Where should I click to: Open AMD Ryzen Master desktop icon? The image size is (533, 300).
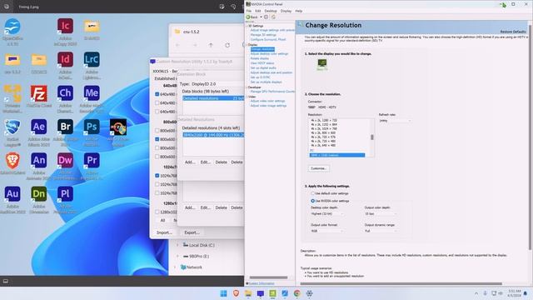(x=118, y=132)
